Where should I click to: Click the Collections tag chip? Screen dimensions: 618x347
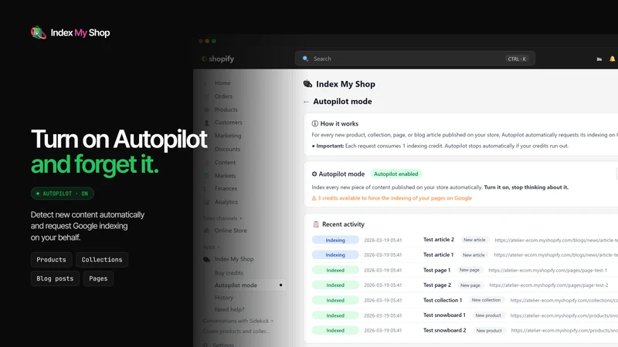(102, 260)
